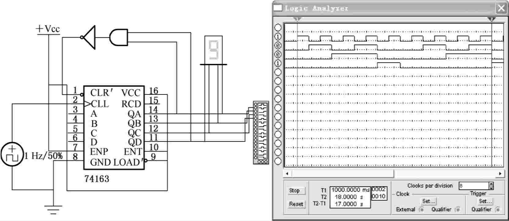509x221 pixels.
Task: Select the 1 Hz clock source symbol
Action: point(12,154)
